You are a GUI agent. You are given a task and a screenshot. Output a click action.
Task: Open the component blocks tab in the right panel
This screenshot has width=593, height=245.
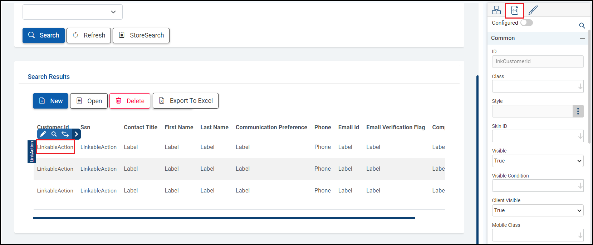point(496,10)
